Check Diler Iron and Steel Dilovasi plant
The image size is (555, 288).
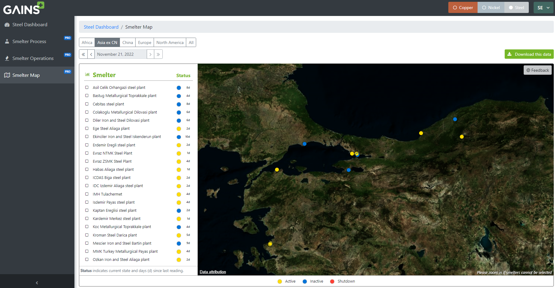click(87, 120)
